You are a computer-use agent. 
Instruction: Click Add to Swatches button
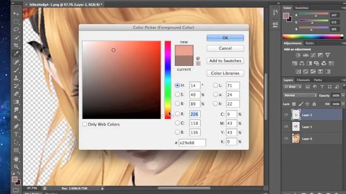pyautogui.click(x=225, y=61)
